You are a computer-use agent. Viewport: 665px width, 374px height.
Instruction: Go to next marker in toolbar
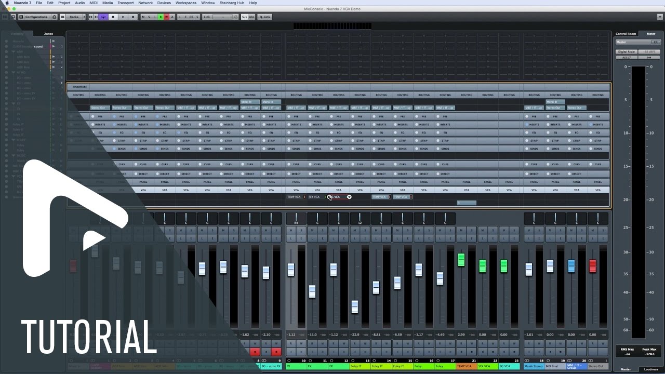pyautogui.click(x=96, y=17)
